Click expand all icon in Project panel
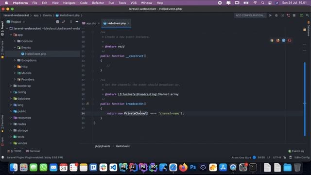311x175 pixels. pyautogui.click(x=64, y=22)
